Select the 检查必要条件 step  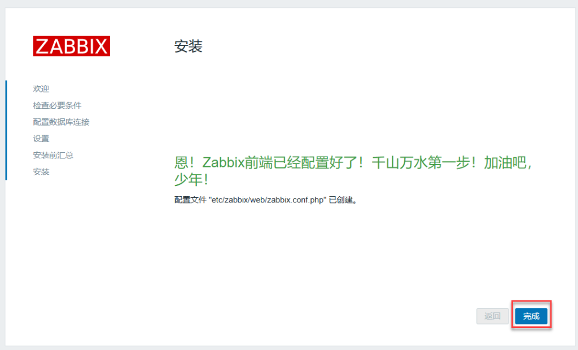57,105
